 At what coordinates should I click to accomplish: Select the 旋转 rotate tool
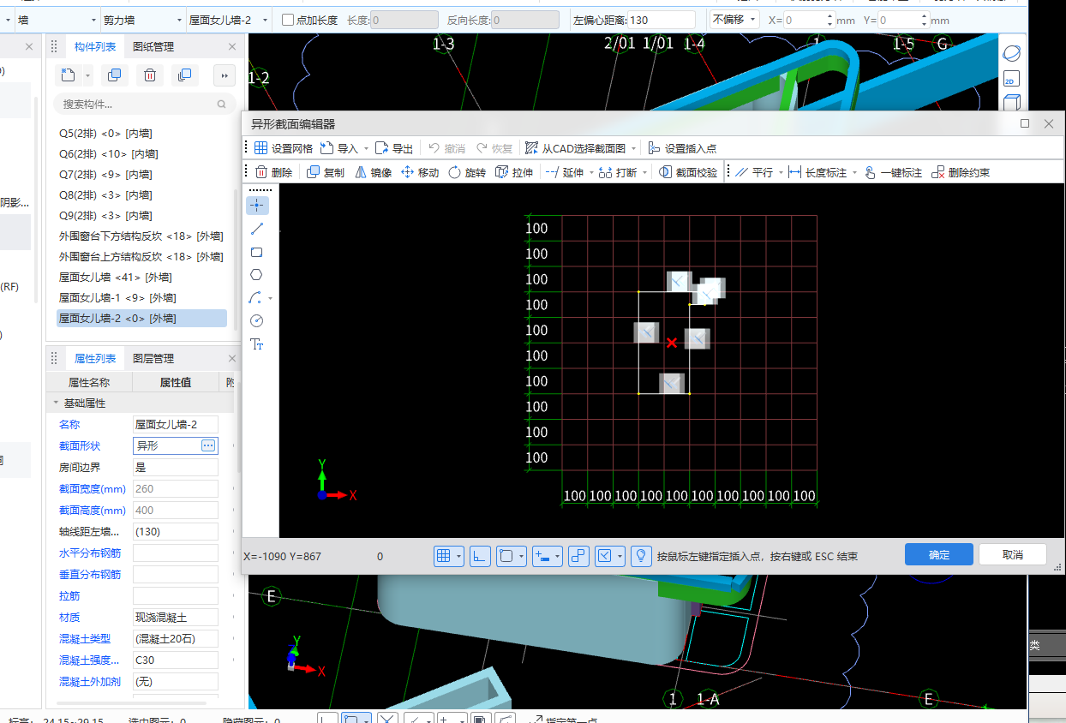467,172
